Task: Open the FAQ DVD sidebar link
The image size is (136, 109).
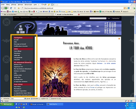Action: pyautogui.click(x=17, y=60)
